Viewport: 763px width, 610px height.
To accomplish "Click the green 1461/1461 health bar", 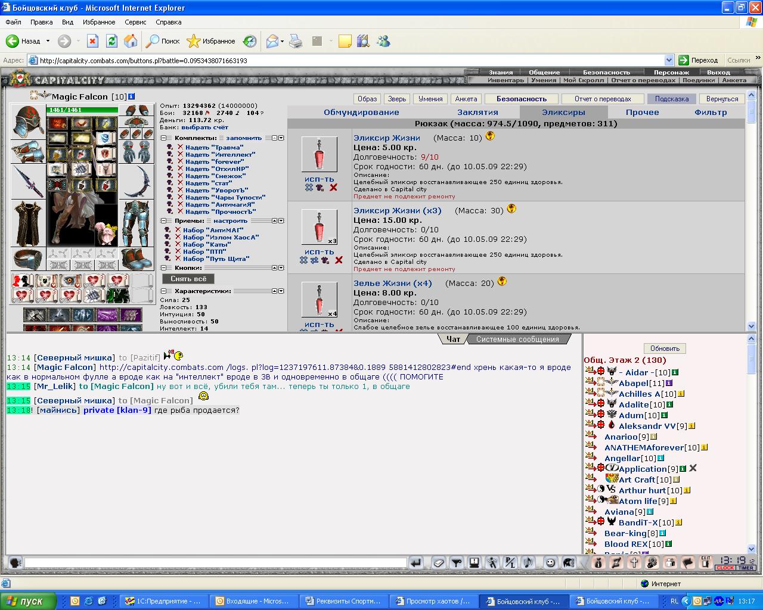I will [82, 110].
